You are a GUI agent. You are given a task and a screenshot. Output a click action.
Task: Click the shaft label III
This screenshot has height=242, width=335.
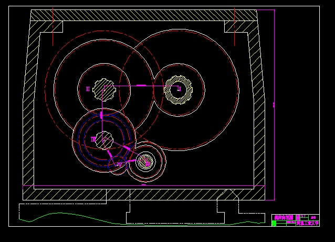[x=93, y=139]
